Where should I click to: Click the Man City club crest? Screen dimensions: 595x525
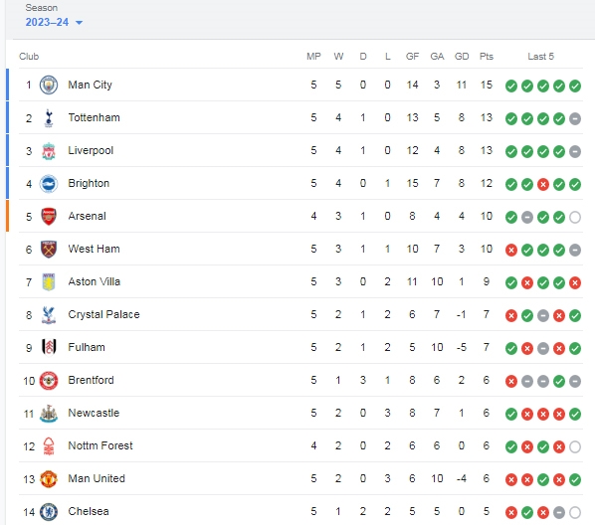49,85
